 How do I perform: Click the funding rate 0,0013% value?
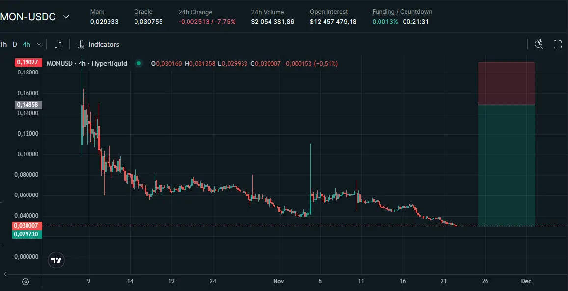tap(385, 22)
